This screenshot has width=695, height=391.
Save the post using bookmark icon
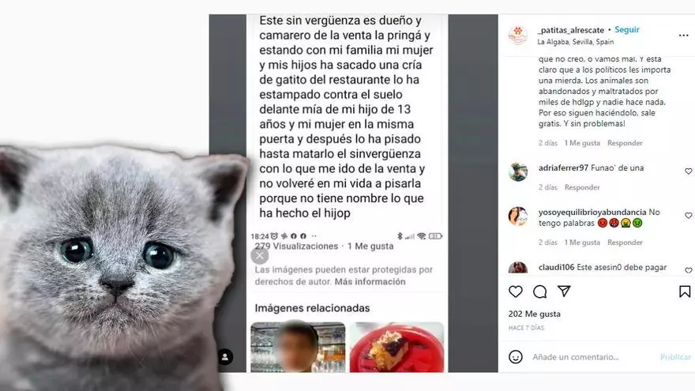685,291
